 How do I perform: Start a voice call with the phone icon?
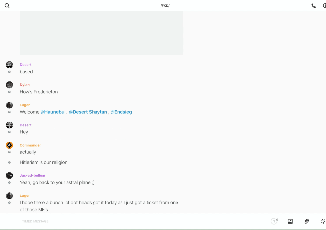tap(313, 6)
